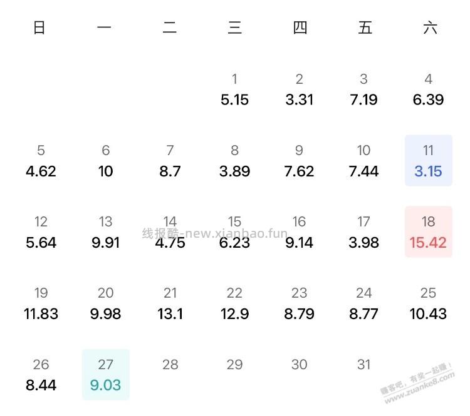Open day 26 showing 8.44

point(41,374)
